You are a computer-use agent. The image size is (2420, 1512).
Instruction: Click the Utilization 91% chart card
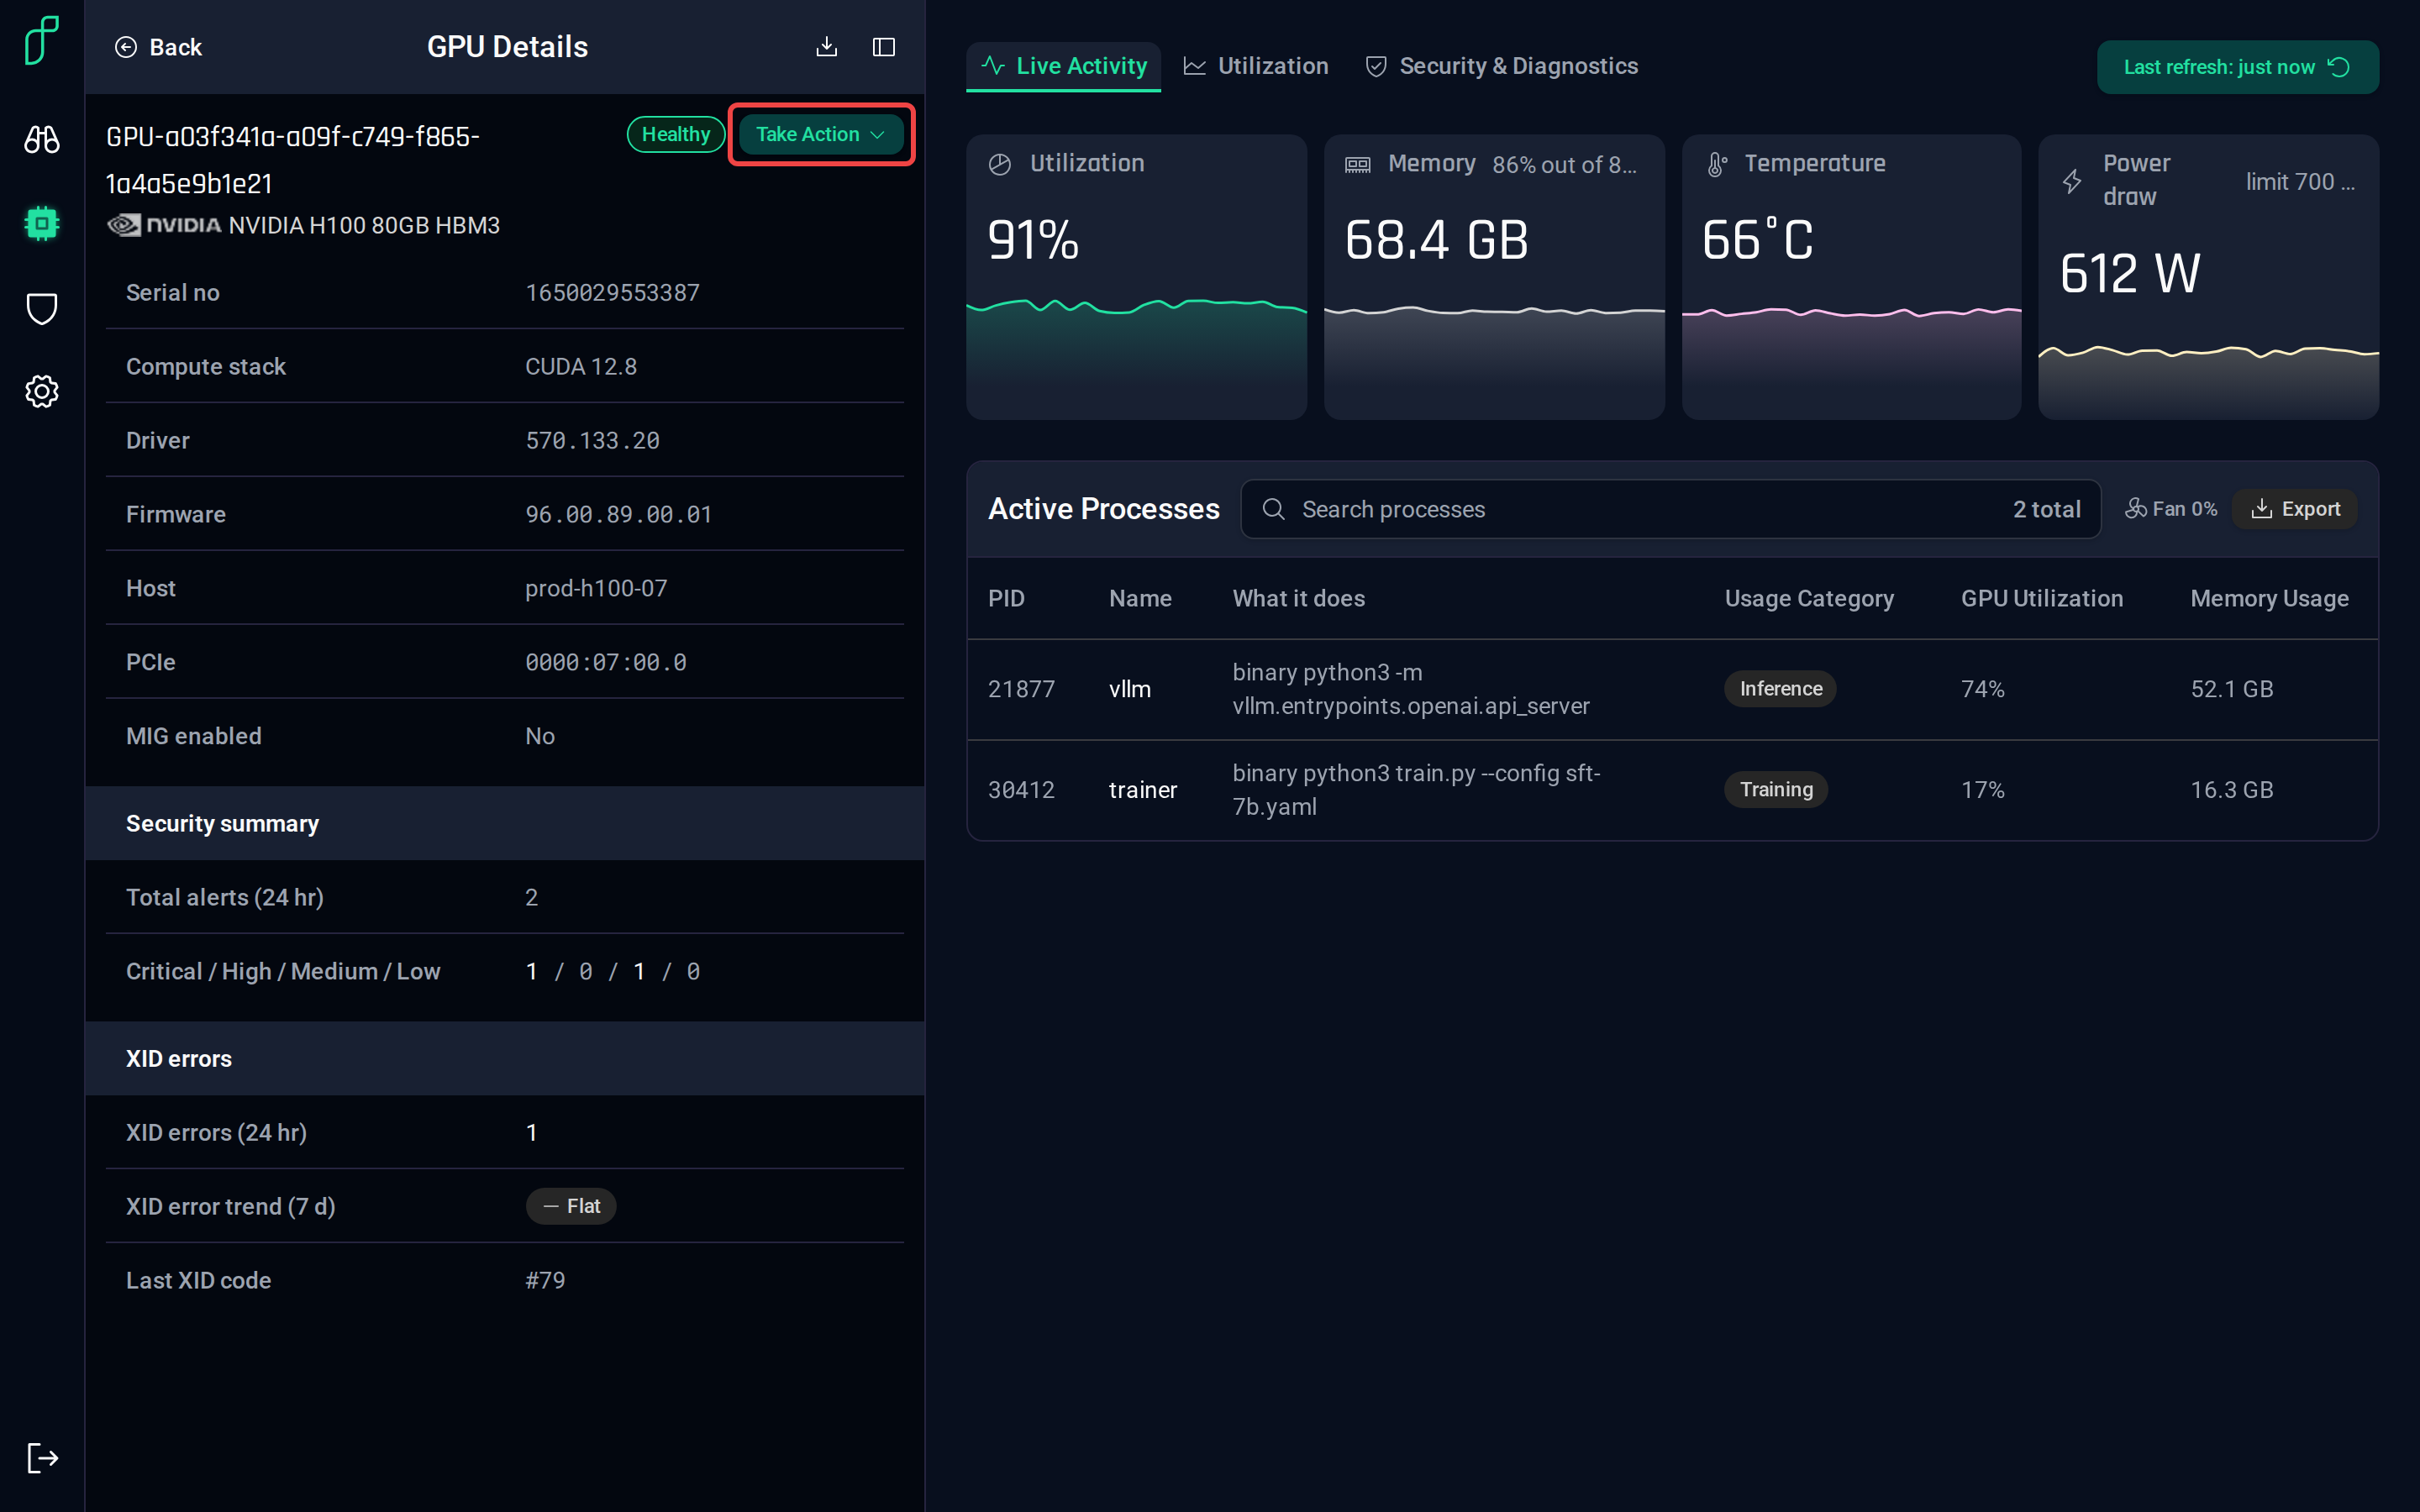(1136, 277)
